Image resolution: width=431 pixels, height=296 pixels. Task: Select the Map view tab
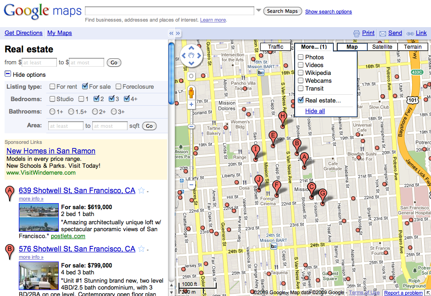click(352, 47)
